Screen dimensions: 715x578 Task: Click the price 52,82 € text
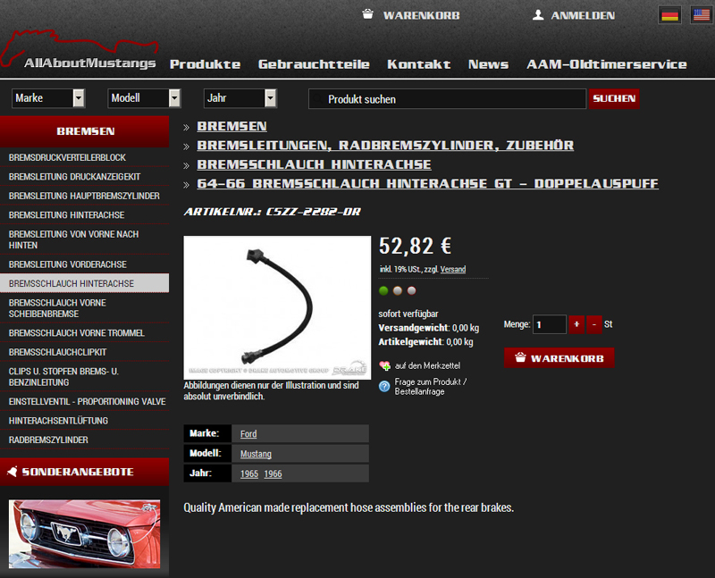[416, 247]
